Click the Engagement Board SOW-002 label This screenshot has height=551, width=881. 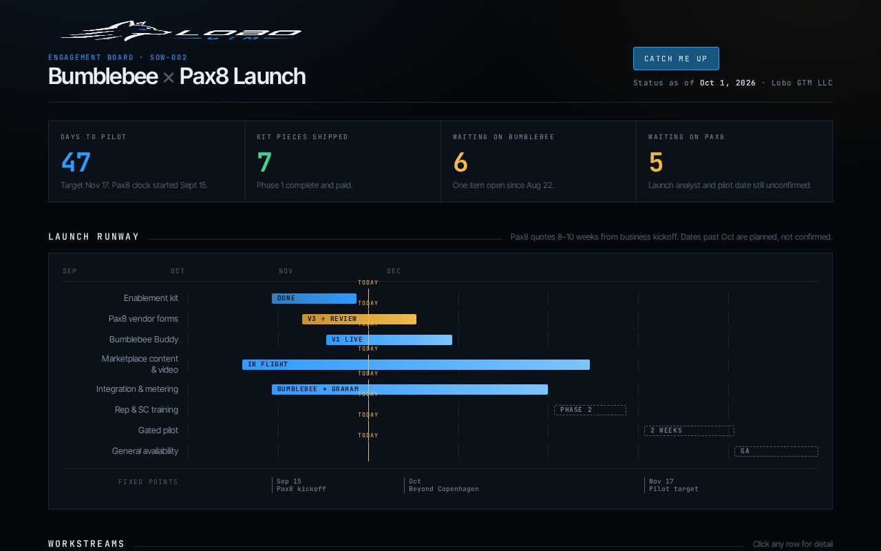pyautogui.click(x=118, y=57)
